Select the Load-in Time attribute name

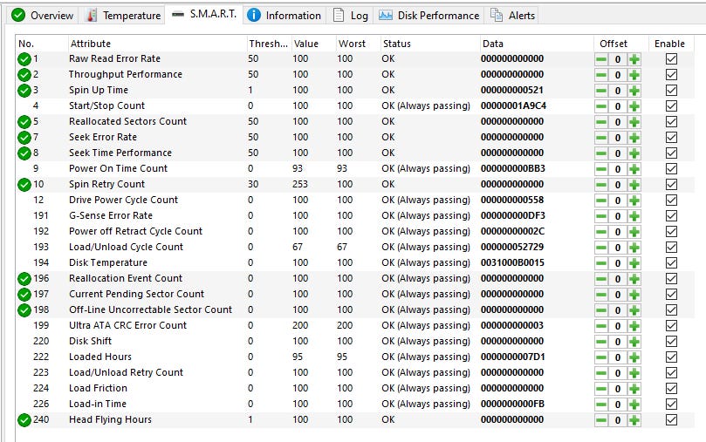(x=98, y=405)
